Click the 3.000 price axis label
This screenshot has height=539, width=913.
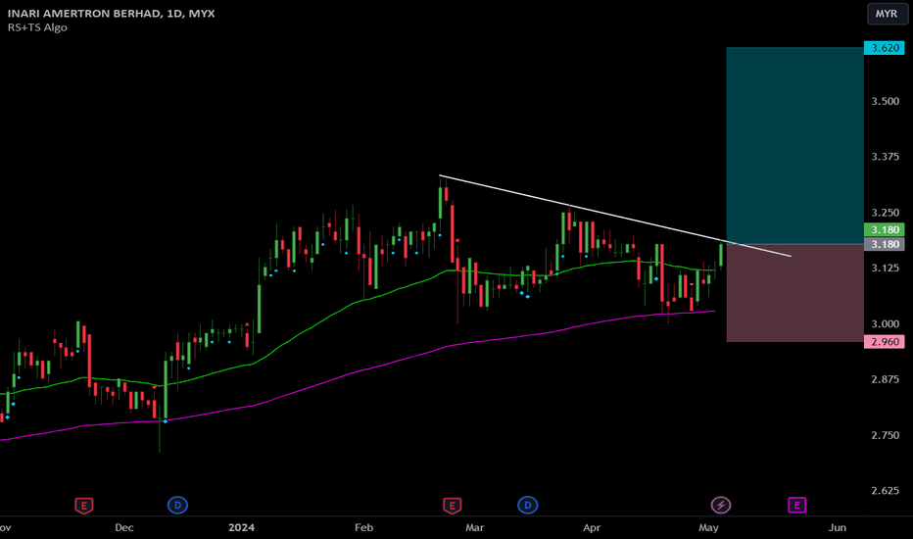click(x=885, y=324)
